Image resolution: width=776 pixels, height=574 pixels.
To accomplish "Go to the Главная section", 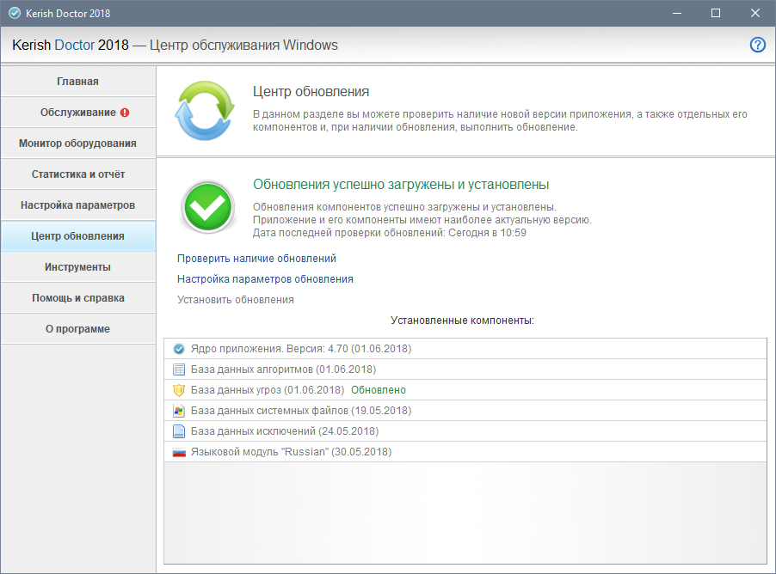I will (78, 82).
